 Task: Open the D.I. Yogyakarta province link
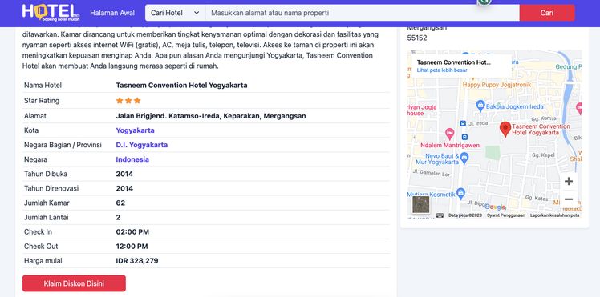[x=142, y=145]
